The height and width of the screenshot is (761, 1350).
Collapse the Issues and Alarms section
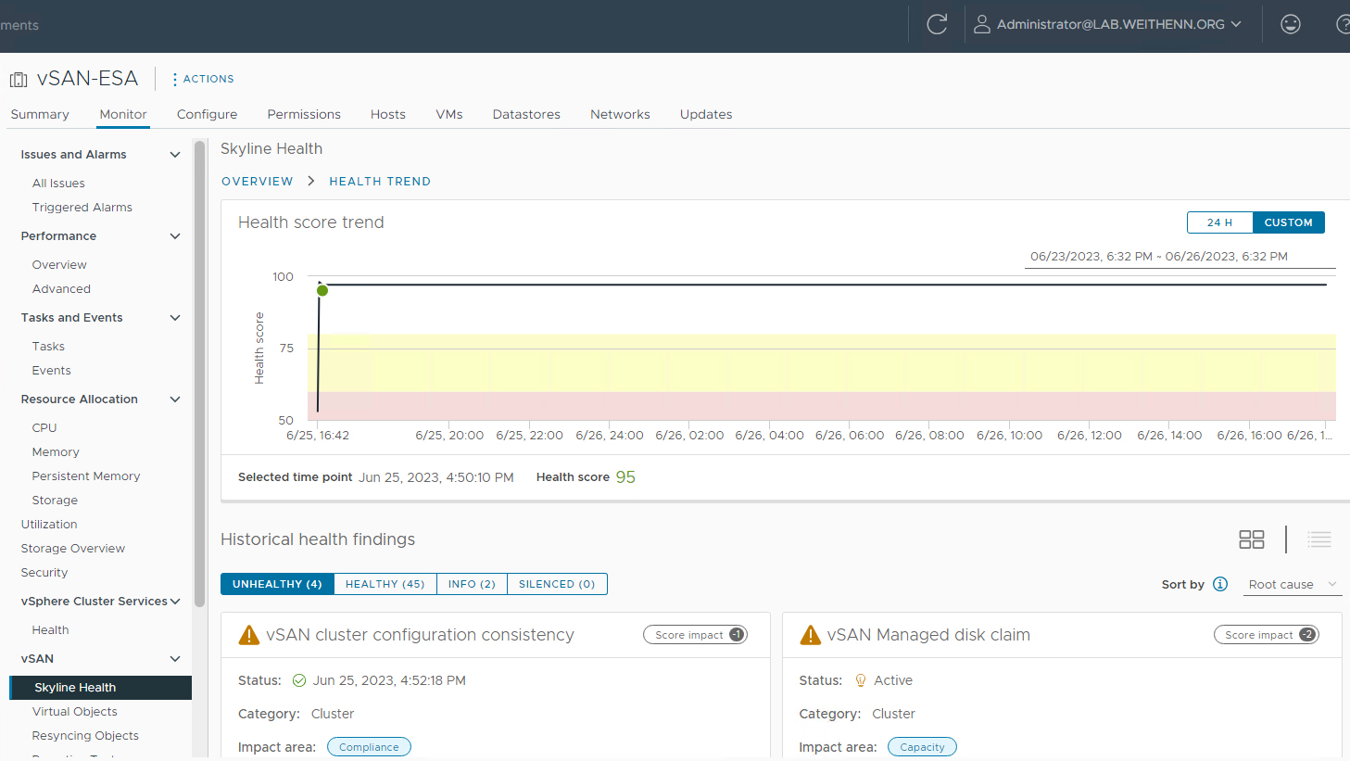[175, 155]
